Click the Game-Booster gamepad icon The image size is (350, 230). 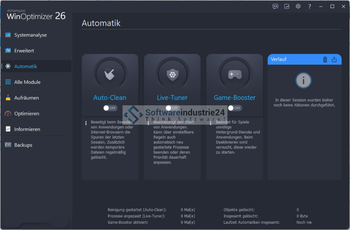[x=235, y=74]
